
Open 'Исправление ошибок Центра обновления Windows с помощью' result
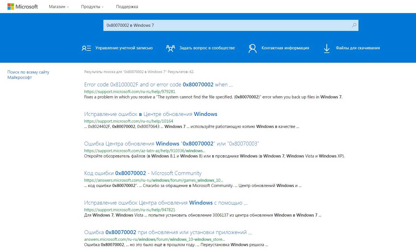coord(166,203)
